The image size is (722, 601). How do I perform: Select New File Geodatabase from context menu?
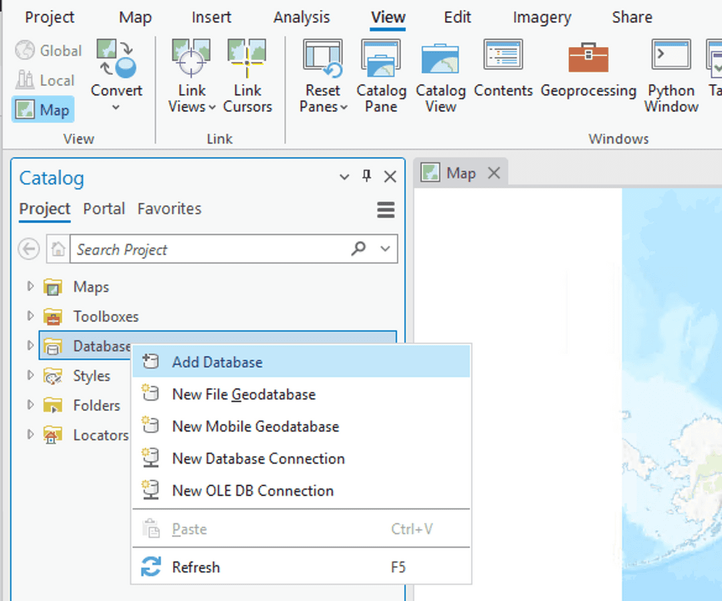tap(245, 394)
